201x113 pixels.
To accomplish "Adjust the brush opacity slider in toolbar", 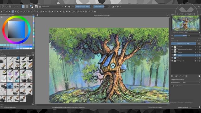I will (83, 7).
